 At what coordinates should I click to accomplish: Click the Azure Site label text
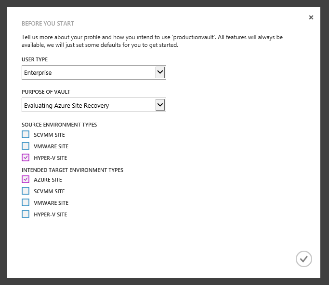coord(48,180)
